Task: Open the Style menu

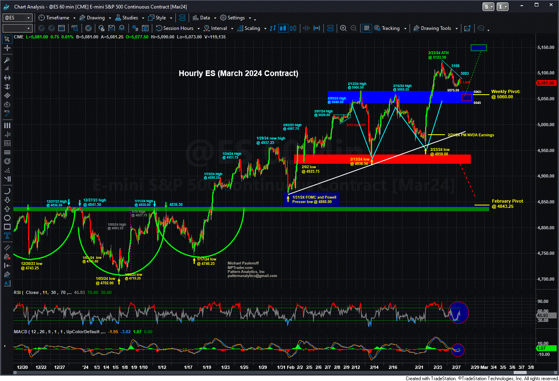Action: (x=157, y=18)
